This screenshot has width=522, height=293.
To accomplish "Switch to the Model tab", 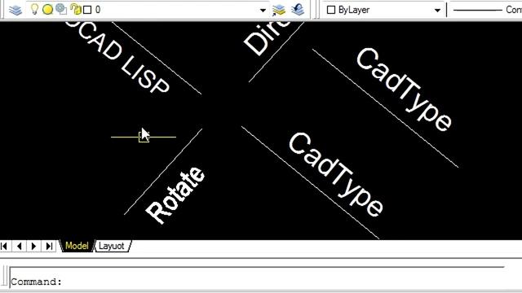I will (77, 246).
